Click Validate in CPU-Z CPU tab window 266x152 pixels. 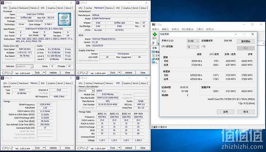[53, 72]
